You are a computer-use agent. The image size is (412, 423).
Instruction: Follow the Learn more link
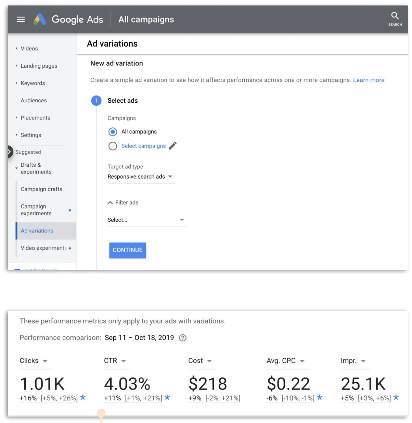pyautogui.click(x=369, y=80)
